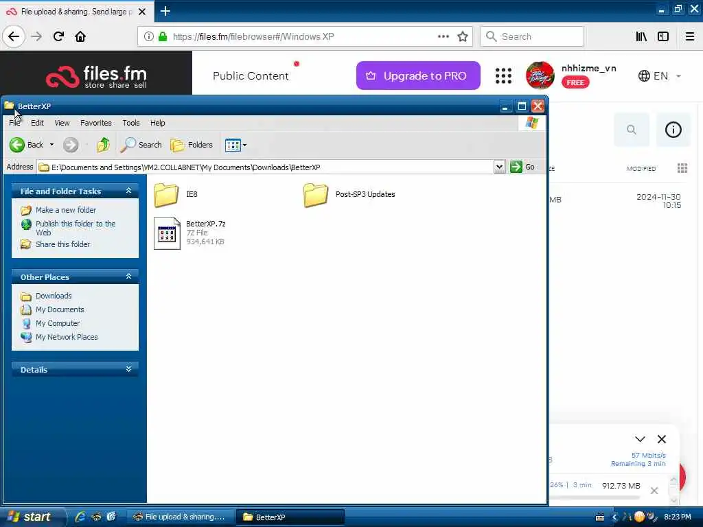The image size is (703, 527).
Task: Expand the Address bar dropdown
Action: click(x=499, y=167)
